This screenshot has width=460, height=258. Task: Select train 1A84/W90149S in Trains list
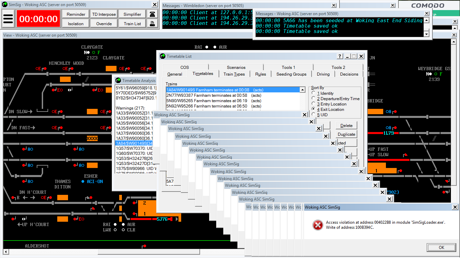233,90
